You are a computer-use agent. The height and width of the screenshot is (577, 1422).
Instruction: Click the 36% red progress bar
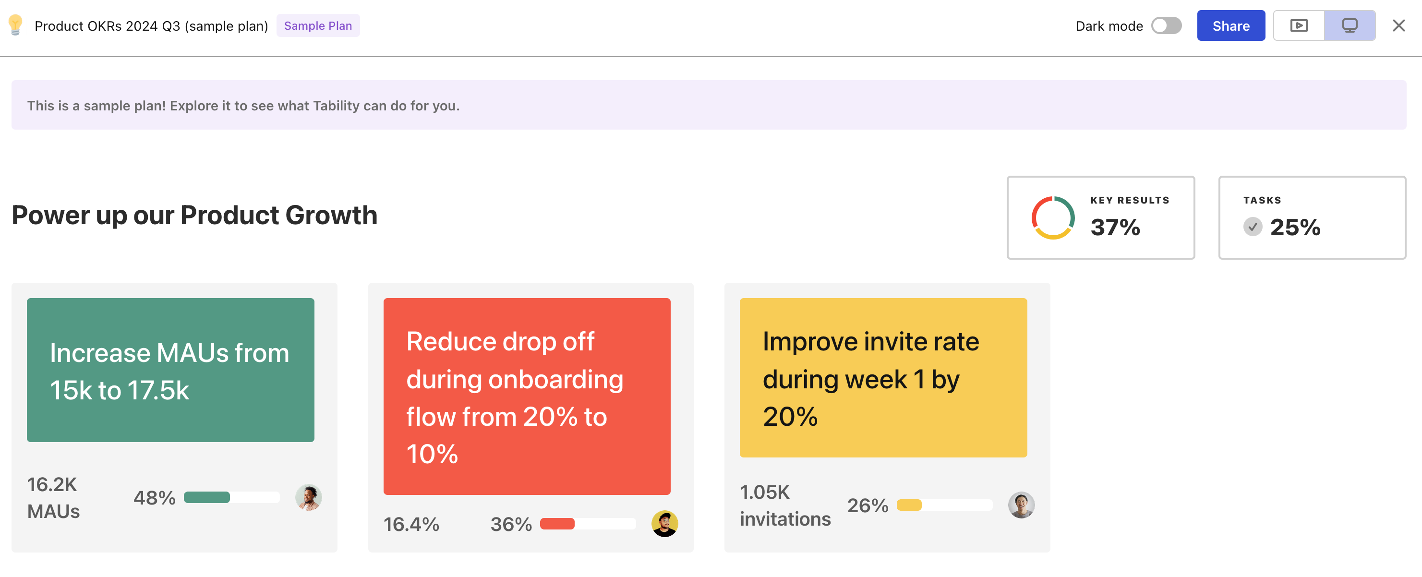pyautogui.click(x=587, y=523)
